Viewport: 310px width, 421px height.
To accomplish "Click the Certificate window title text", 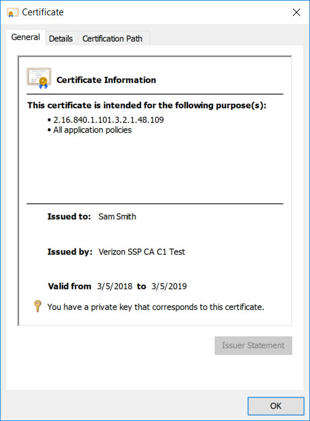I will click(x=43, y=12).
